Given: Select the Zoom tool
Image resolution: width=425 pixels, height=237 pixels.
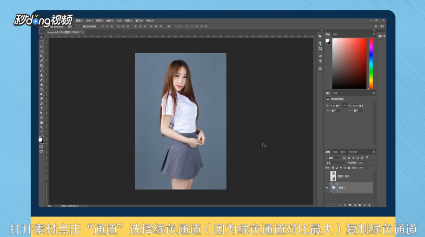Looking at the screenshot, I should [42, 127].
